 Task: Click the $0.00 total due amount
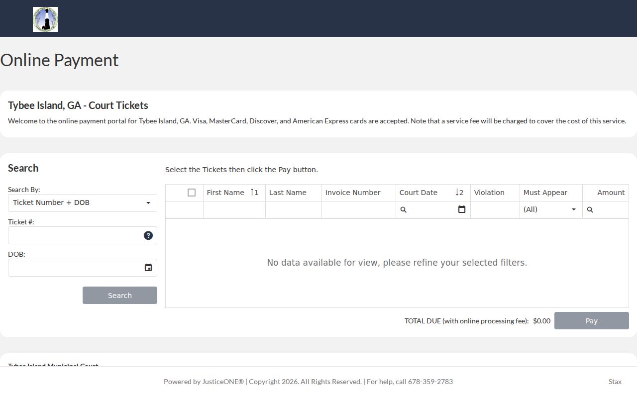pyautogui.click(x=541, y=321)
